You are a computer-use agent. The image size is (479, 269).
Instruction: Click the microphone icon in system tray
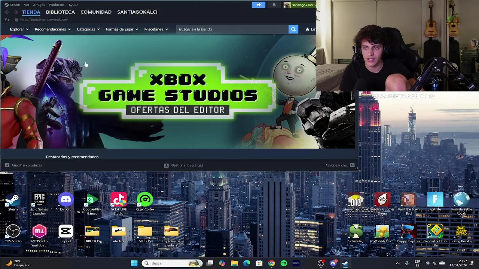tap(407, 263)
